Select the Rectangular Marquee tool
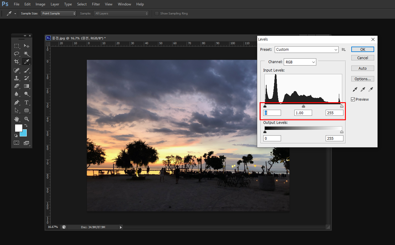 [x=17, y=46]
